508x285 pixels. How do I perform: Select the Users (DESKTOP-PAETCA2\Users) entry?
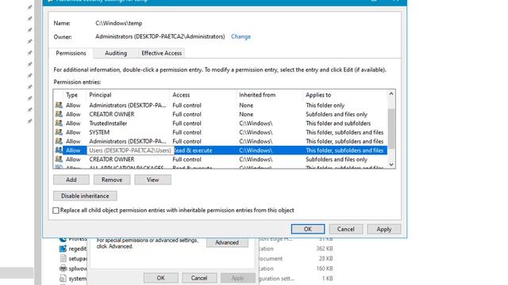tap(221, 150)
